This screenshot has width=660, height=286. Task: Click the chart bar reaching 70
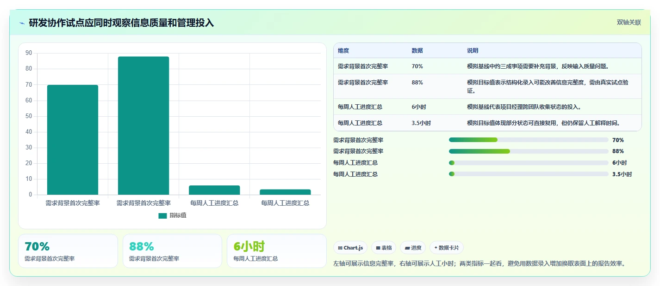(x=73, y=140)
